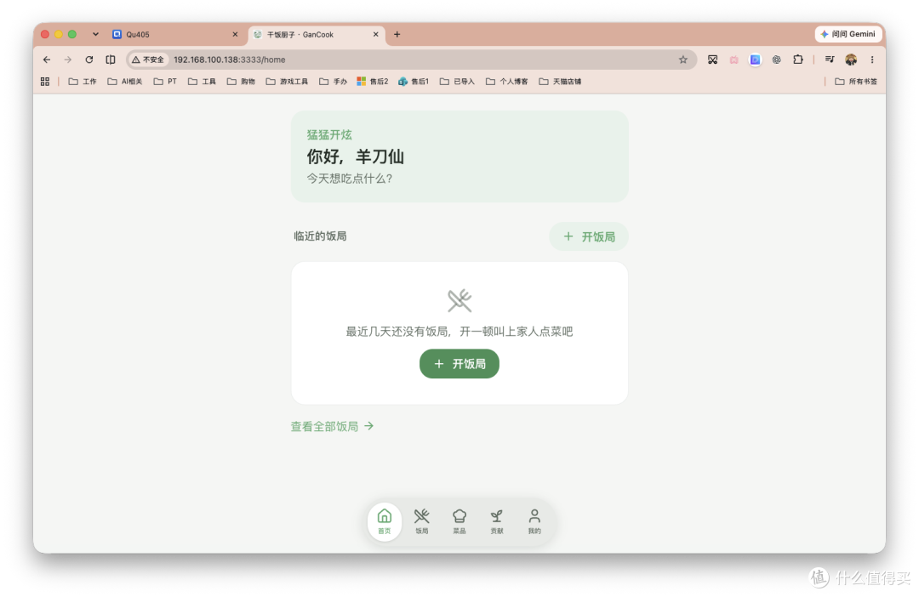Reload the page with the refresh icon

coord(89,60)
